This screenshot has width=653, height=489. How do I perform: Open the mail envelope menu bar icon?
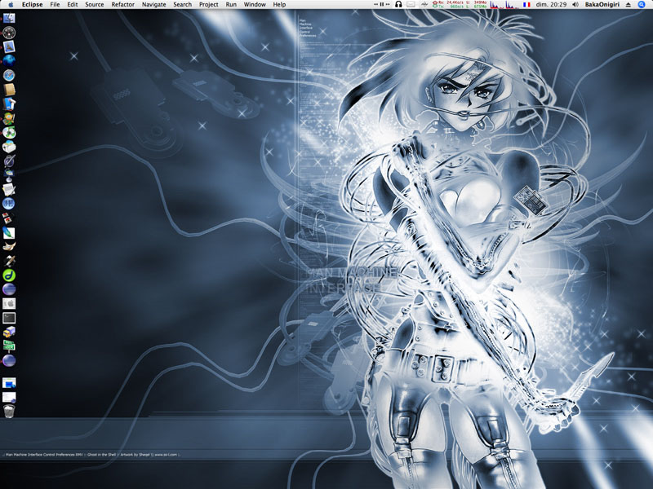click(411, 5)
